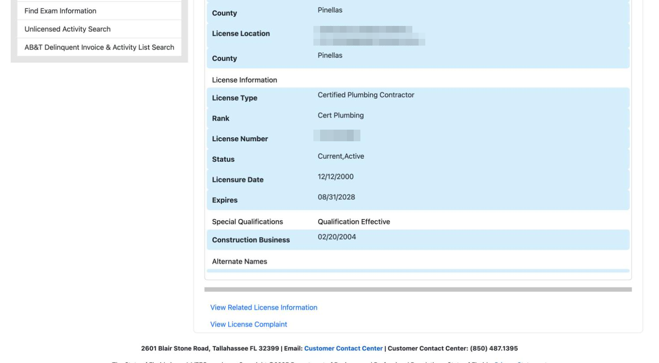Select the 'Current,Active' status value
Screen dimensions: 659x363
point(341,156)
